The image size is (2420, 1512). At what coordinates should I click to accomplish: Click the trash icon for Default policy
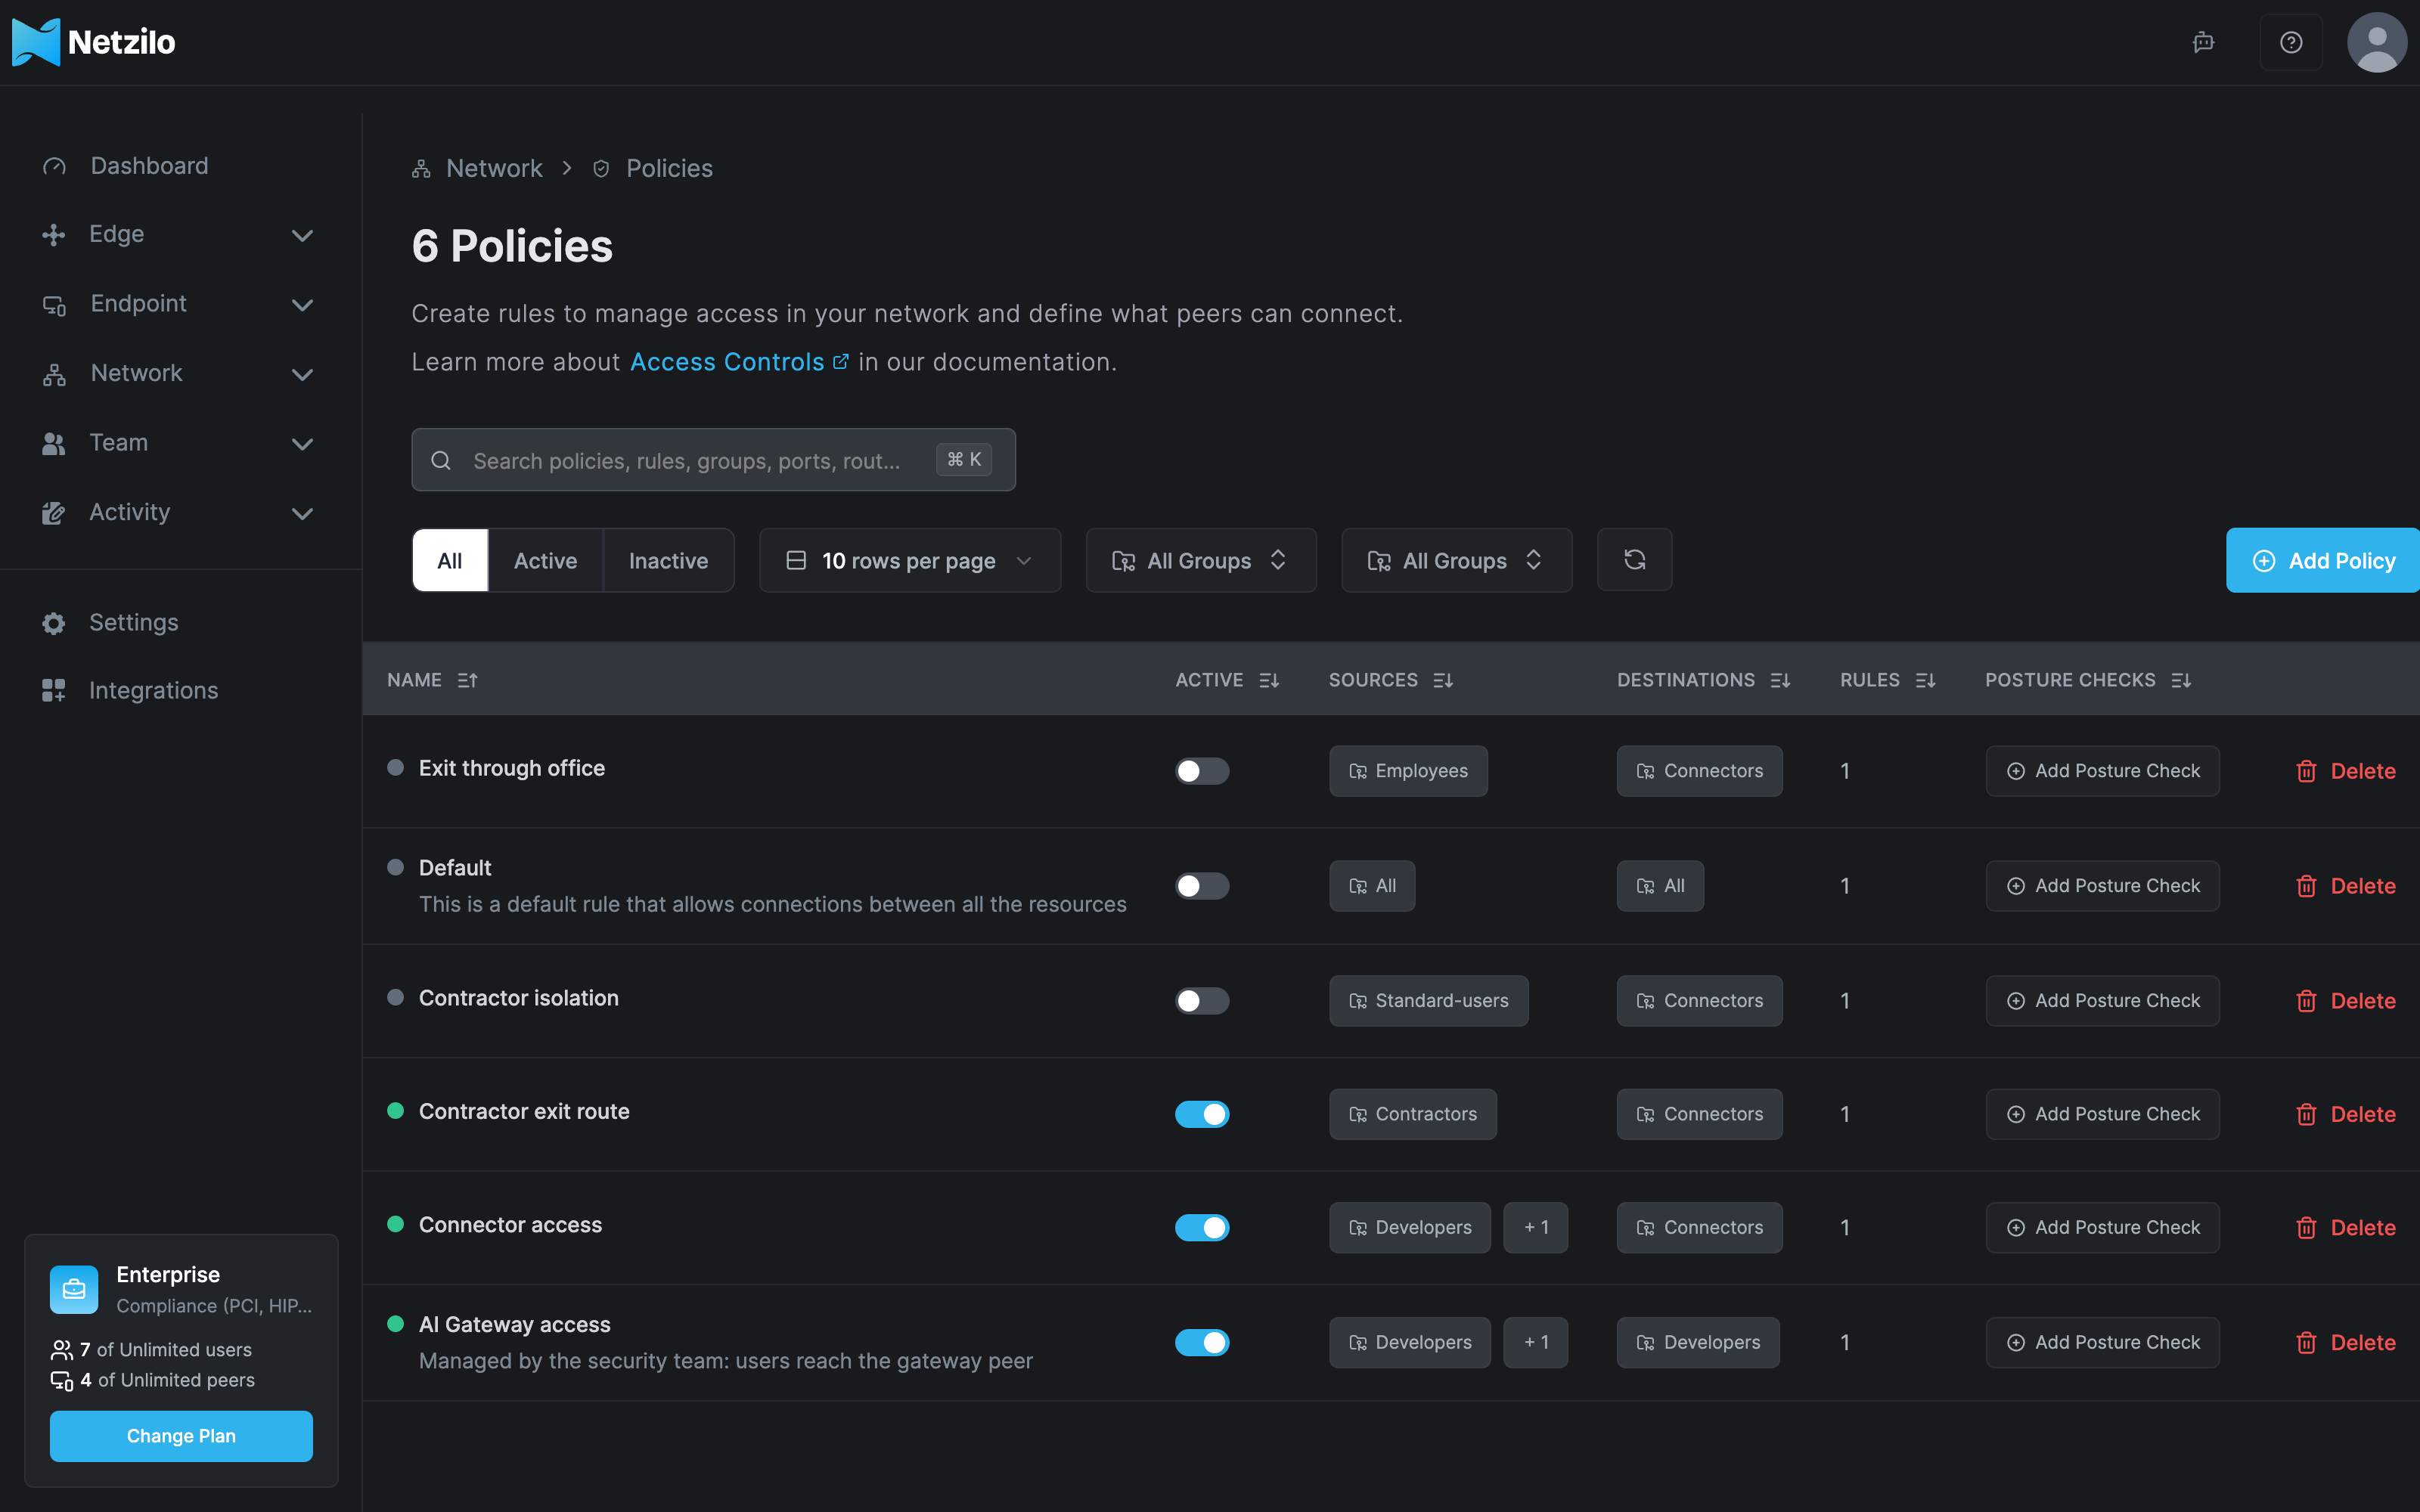(x=2306, y=886)
